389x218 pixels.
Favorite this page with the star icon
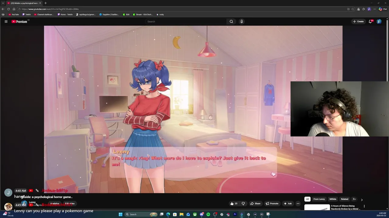click(353, 9)
